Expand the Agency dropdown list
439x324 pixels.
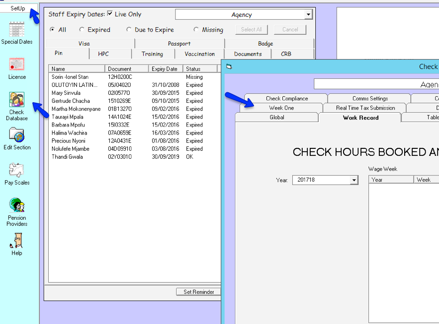coord(308,15)
